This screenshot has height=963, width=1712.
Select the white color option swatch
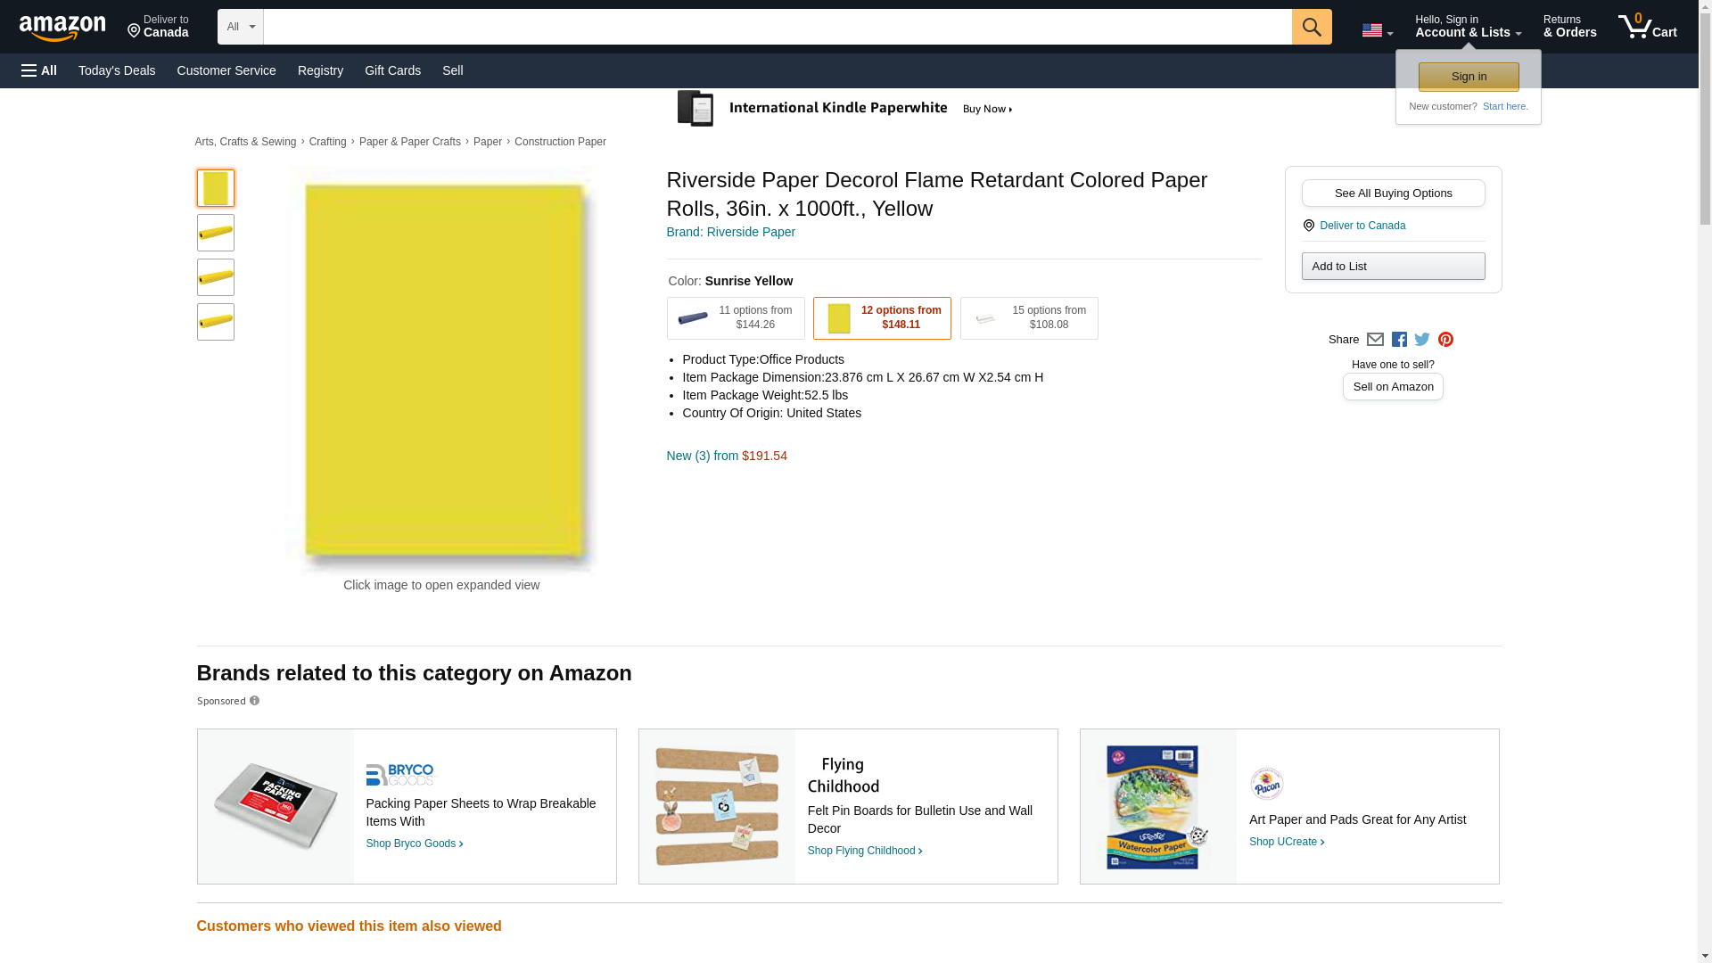pyautogui.click(x=1029, y=318)
